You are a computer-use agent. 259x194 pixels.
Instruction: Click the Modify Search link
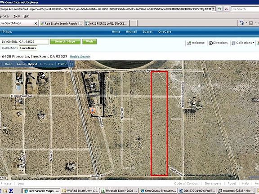tap(80, 57)
